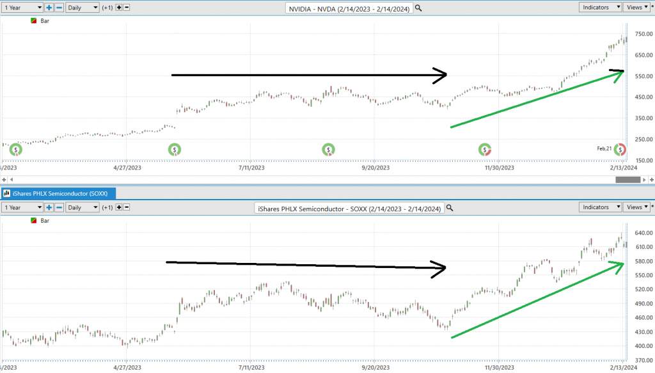Click the 580.00 price label on SOXX axis
Viewport: 655px width, 373px height.
point(643,261)
